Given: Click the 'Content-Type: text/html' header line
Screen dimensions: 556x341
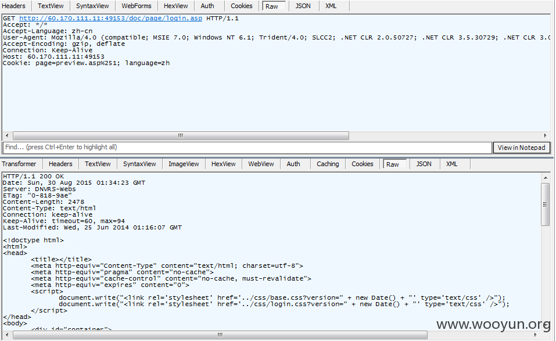Looking at the screenshot, I should (x=49, y=208).
